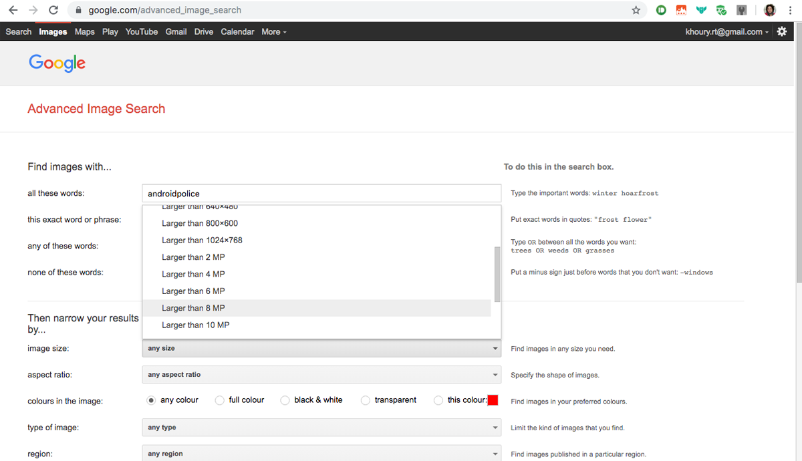
Task: Open Google settings via the gear icon
Action: click(x=781, y=31)
